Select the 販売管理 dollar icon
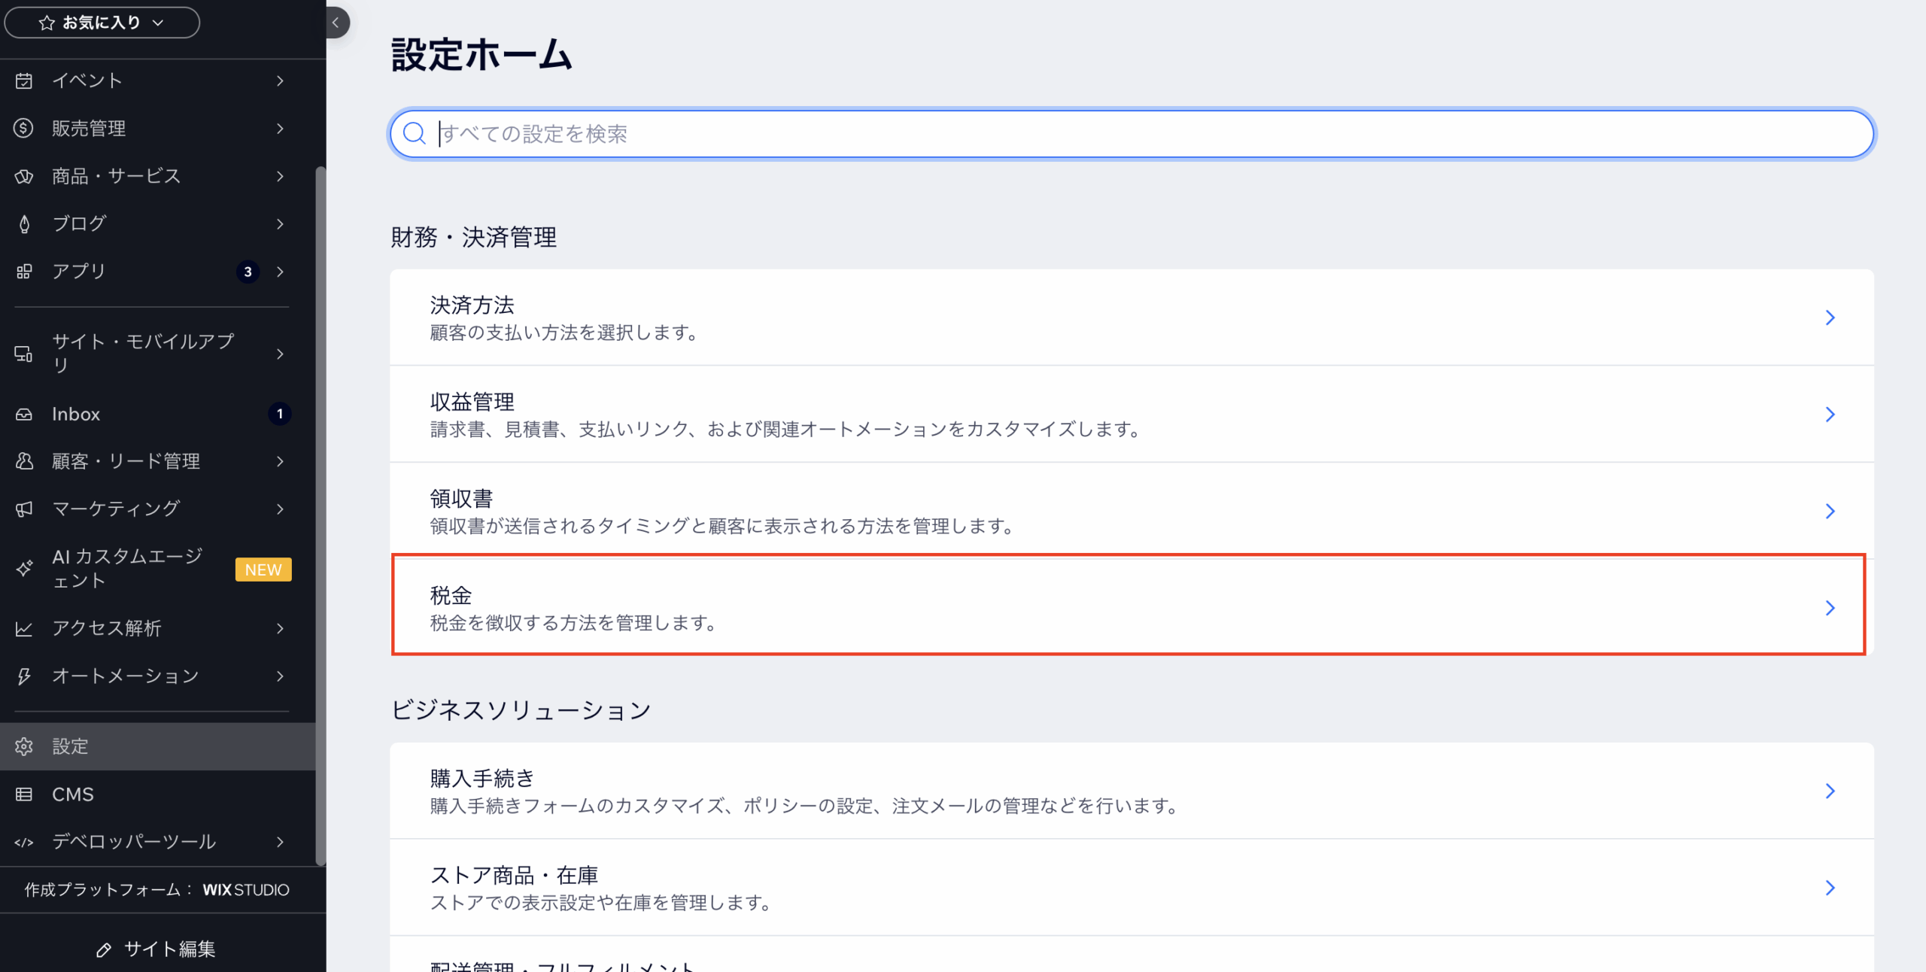The height and width of the screenshot is (972, 1926). [23, 128]
